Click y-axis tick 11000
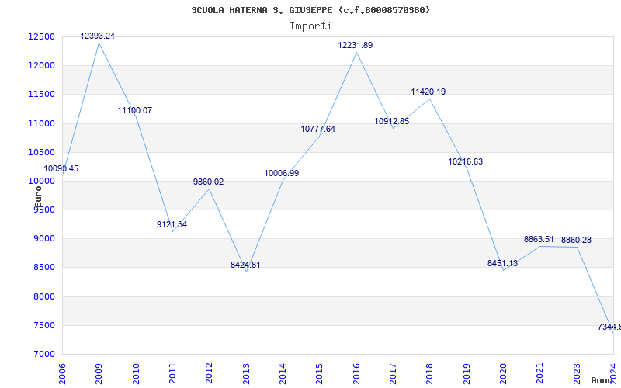Screen dimensions: 621x388 41,123
